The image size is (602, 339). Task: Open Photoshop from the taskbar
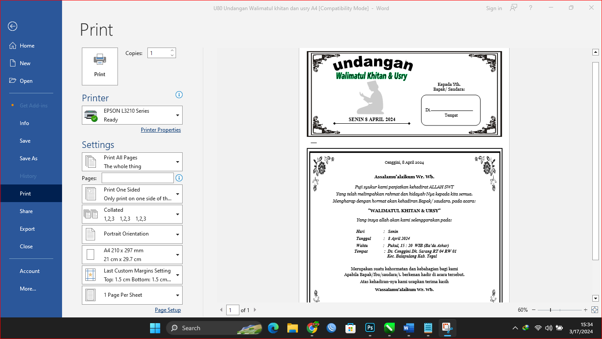point(370,328)
